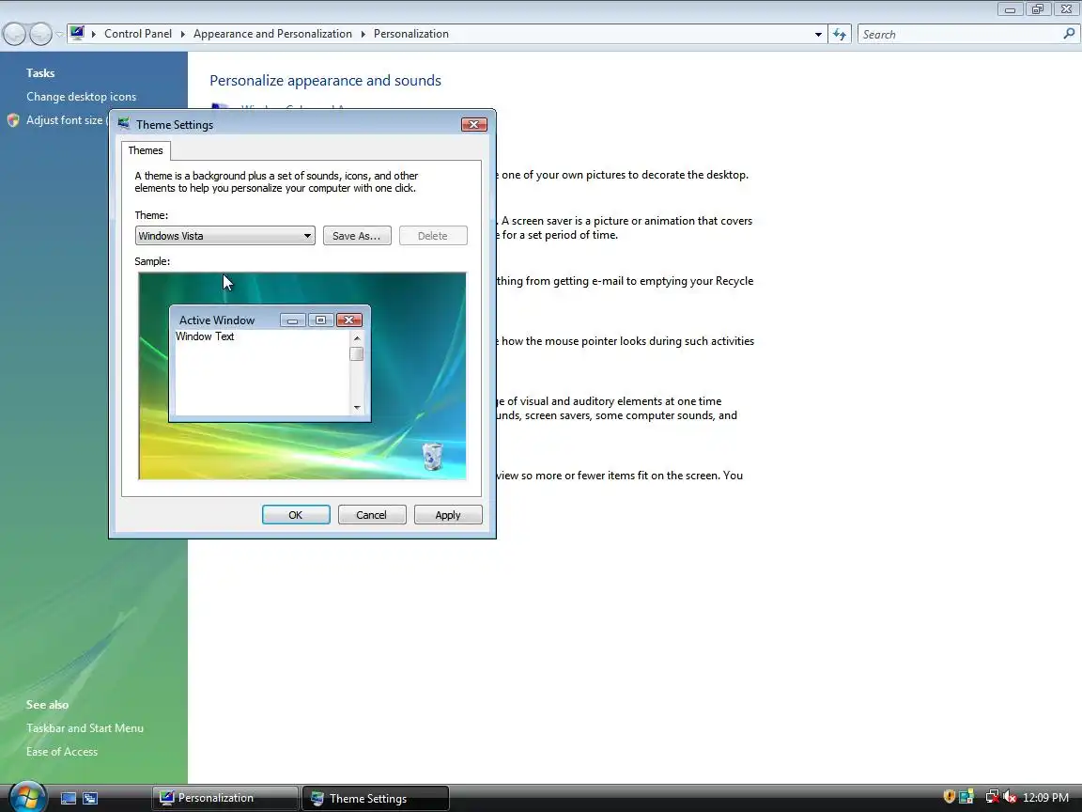
Task: Click Cancel in Theme Settings dialog
Action: [x=371, y=514]
